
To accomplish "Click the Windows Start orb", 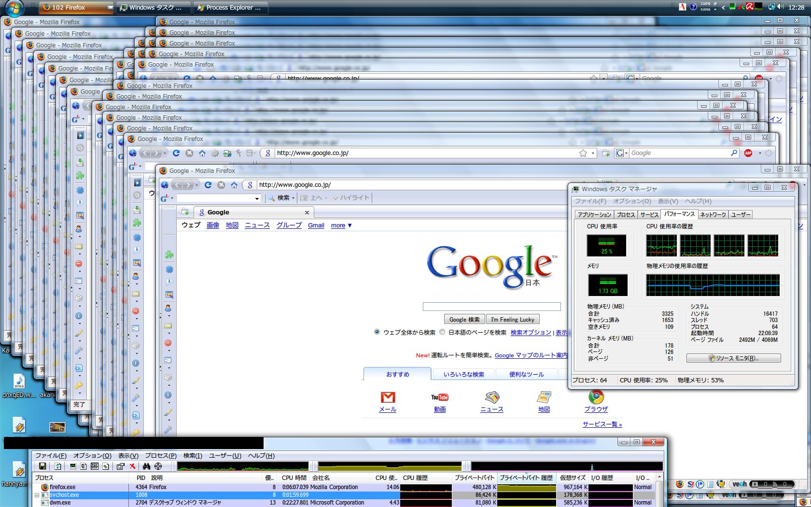I will coord(14,7).
